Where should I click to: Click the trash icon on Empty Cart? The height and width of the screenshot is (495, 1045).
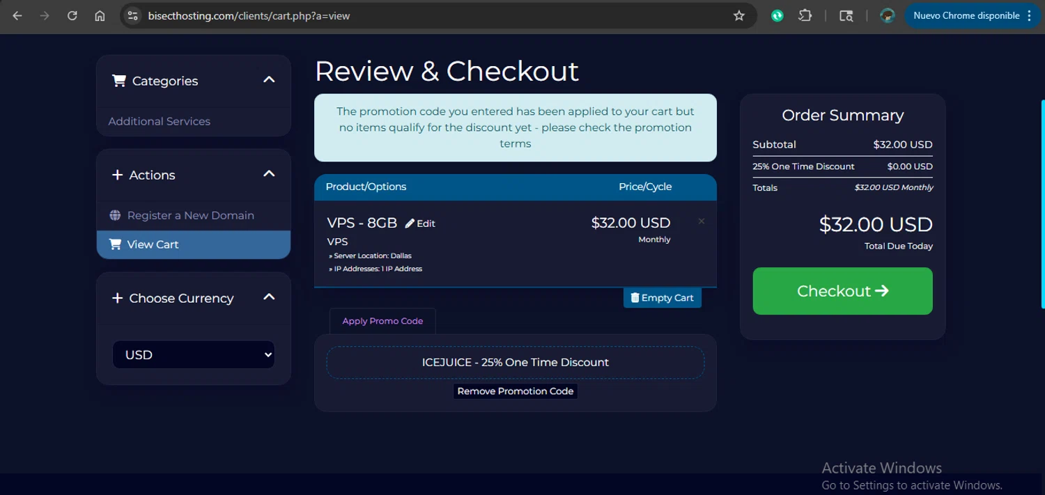pos(635,298)
